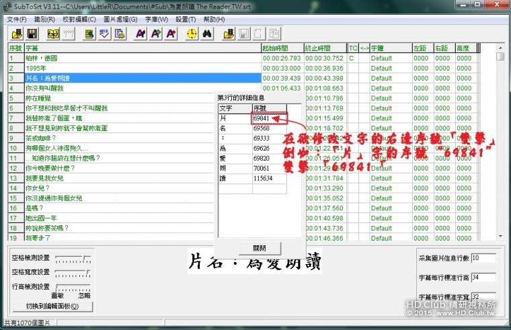Image resolution: width=511 pixels, height=330 pixels.
Task: Select subtitle row 茶或咖啡?
Action: coord(119,138)
